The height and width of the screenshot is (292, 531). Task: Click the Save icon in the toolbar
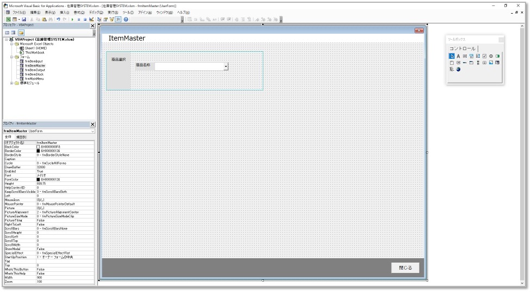tap(24, 19)
